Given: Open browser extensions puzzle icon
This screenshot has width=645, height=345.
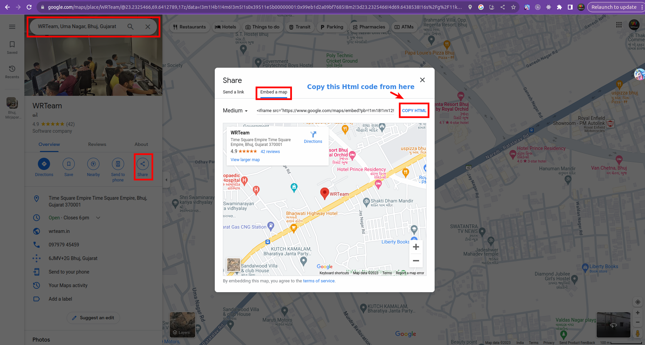Looking at the screenshot, I should [559, 7].
